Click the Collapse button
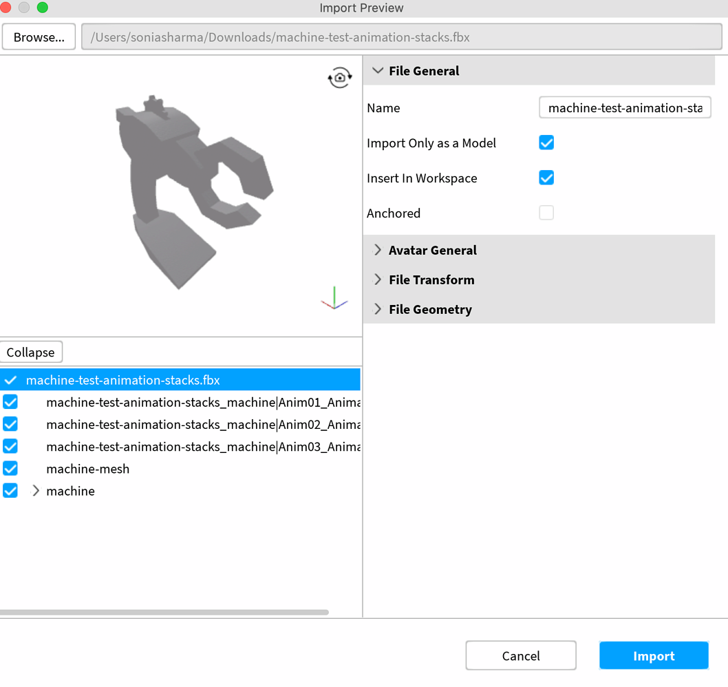The image size is (728, 687). point(31,352)
